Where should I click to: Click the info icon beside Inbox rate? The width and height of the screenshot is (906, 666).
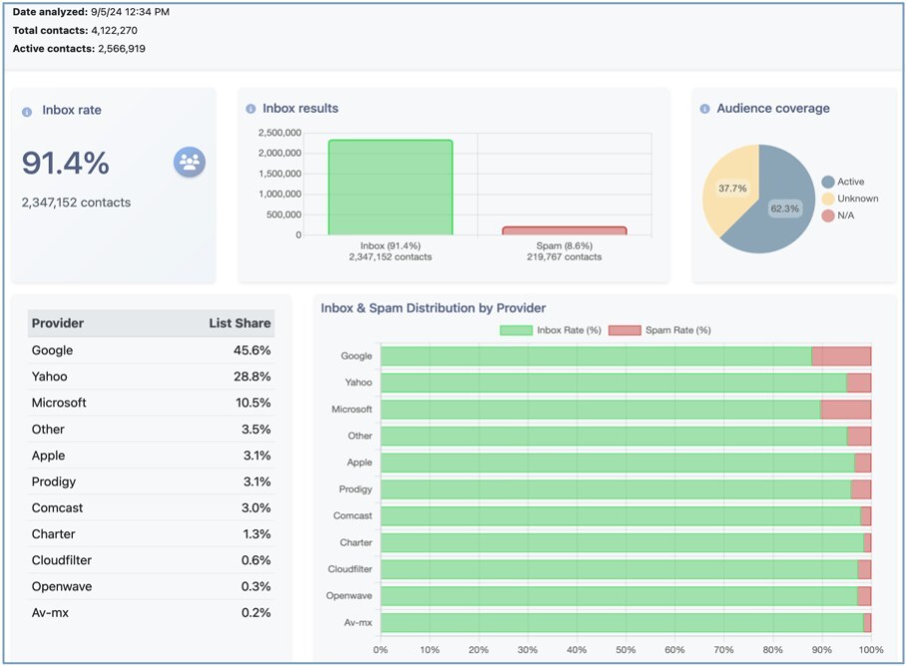click(27, 112)
